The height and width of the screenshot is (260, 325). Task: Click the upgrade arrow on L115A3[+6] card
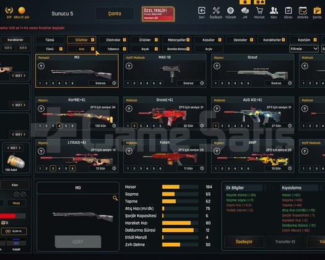coord(41,151)
